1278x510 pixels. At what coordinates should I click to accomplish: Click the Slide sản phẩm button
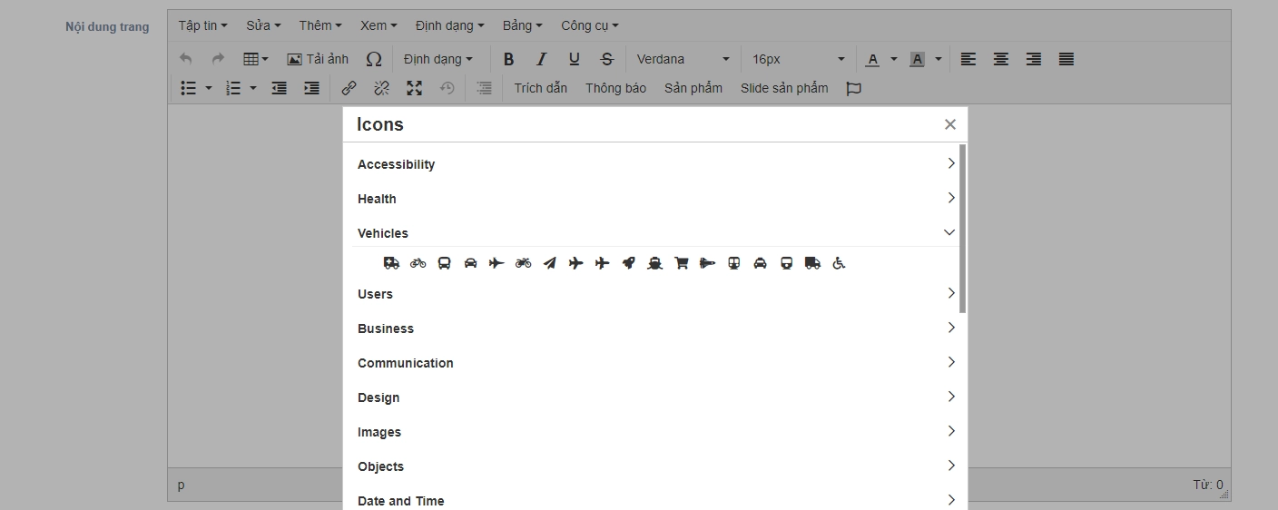tap(784, 88)
